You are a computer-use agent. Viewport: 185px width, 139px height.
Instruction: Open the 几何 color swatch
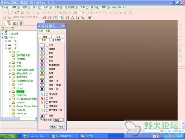click(x=42, y=45)
